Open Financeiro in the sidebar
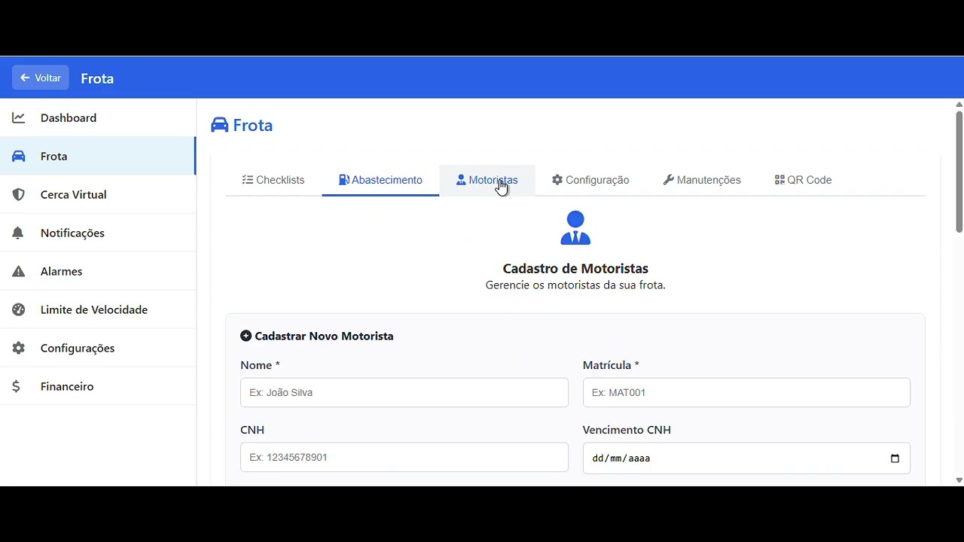This screenshot has width=964, height=542. point(98,386)
